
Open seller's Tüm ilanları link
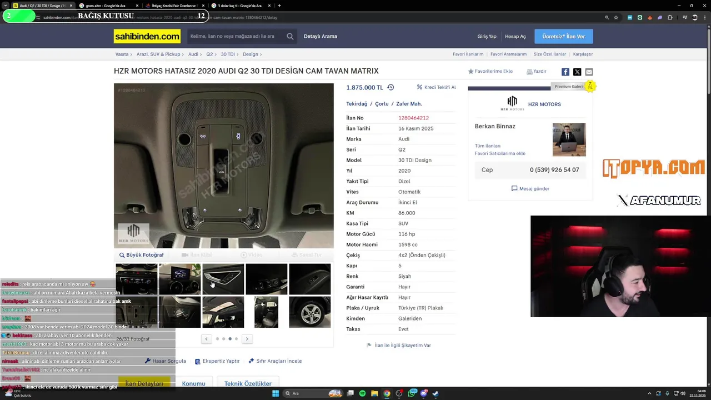[x=488, y=146]
